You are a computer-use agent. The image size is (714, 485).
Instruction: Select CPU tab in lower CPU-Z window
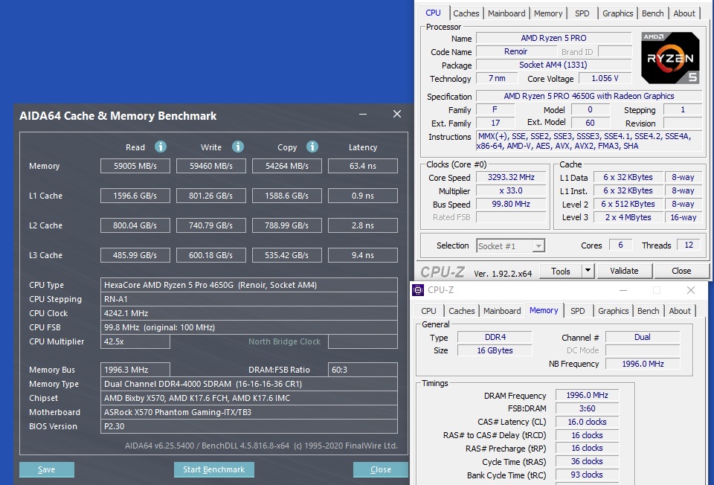(x=428, y=311)
